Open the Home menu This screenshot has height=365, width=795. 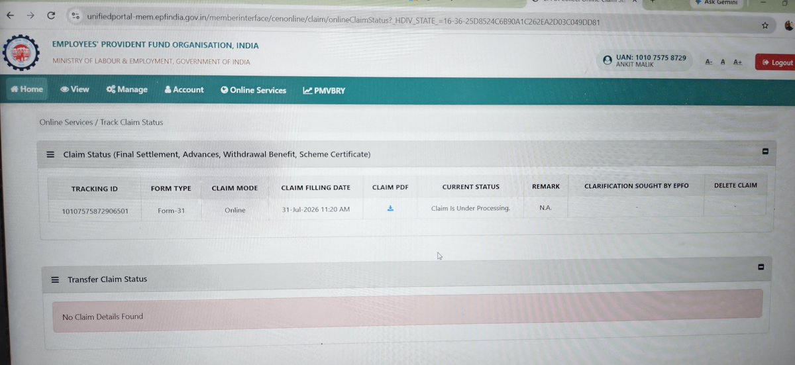pos(27,89)
